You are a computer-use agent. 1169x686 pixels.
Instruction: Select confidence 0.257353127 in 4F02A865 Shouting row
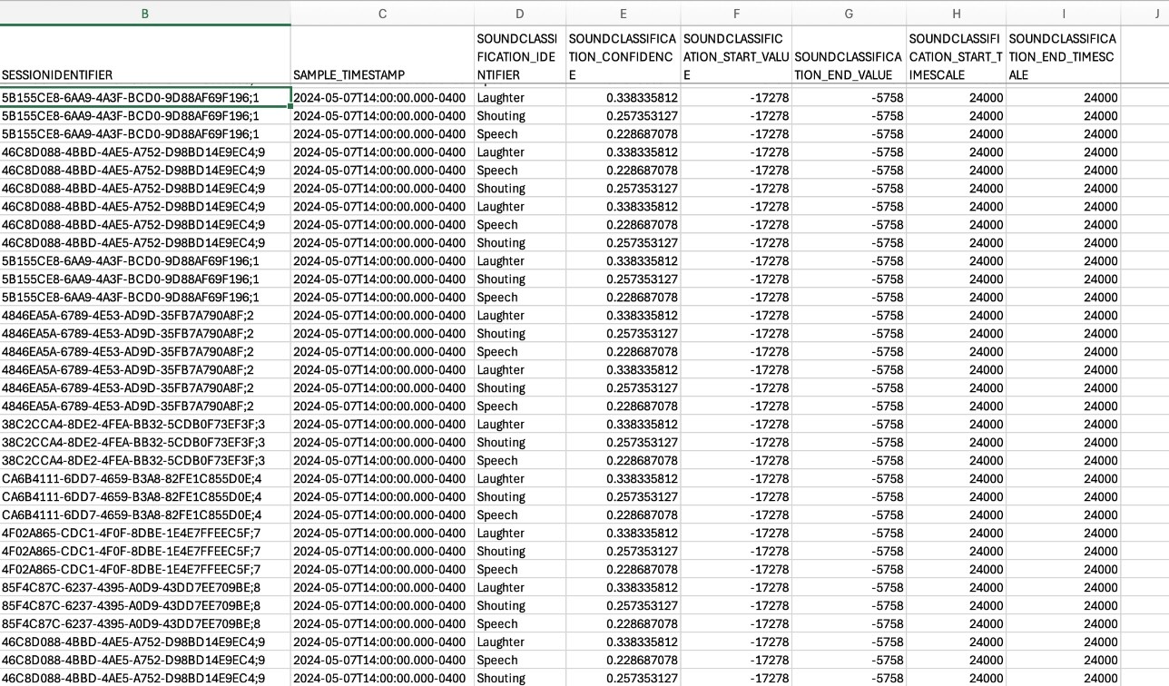tap(623, 551)
